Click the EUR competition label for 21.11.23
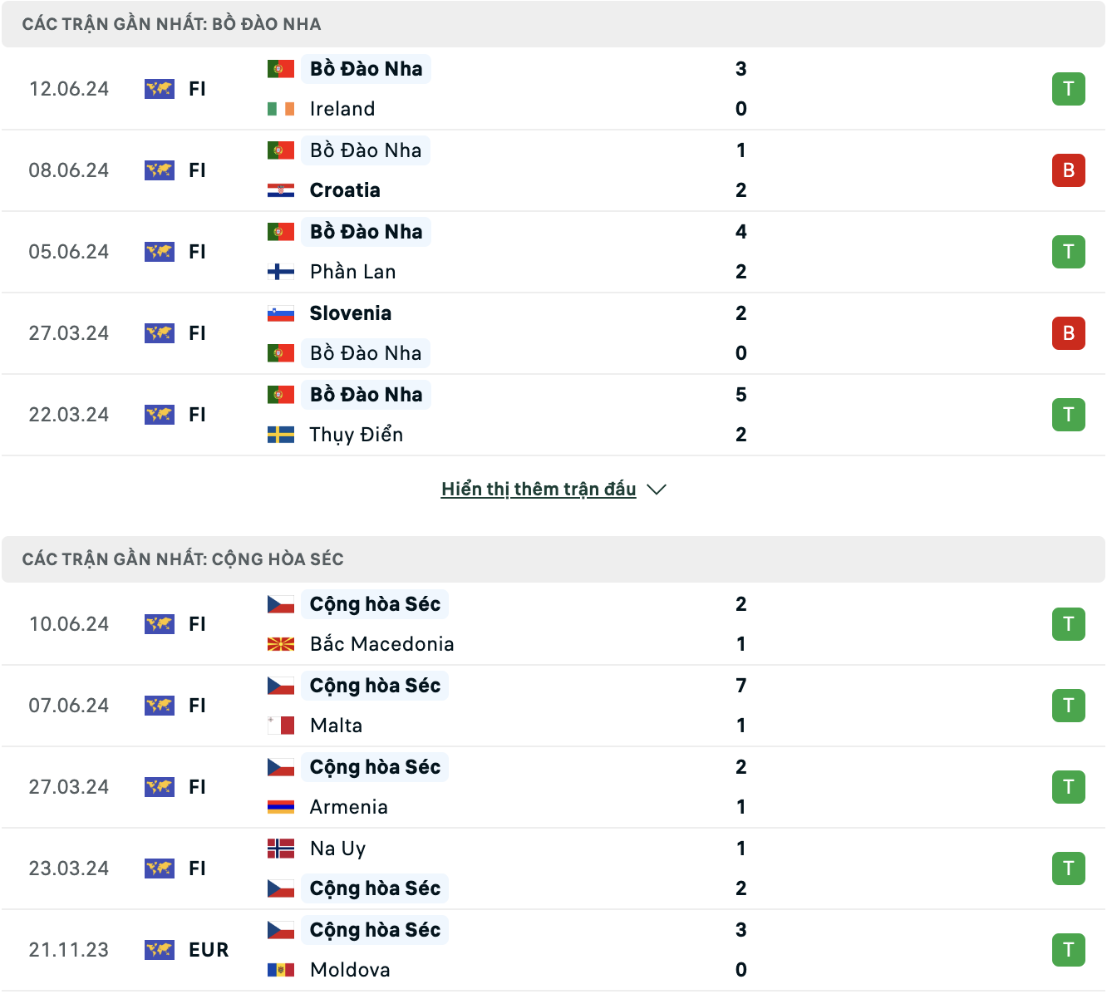The width and height of the screenshot is (1107, 994). [x=209, y=950]
